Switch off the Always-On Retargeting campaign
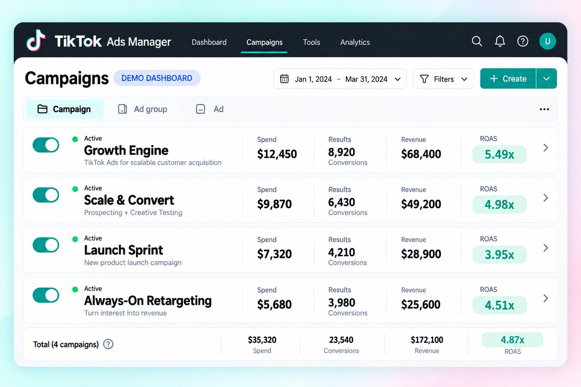The height and width of the screenshot is (387, 581). point(46,295)
